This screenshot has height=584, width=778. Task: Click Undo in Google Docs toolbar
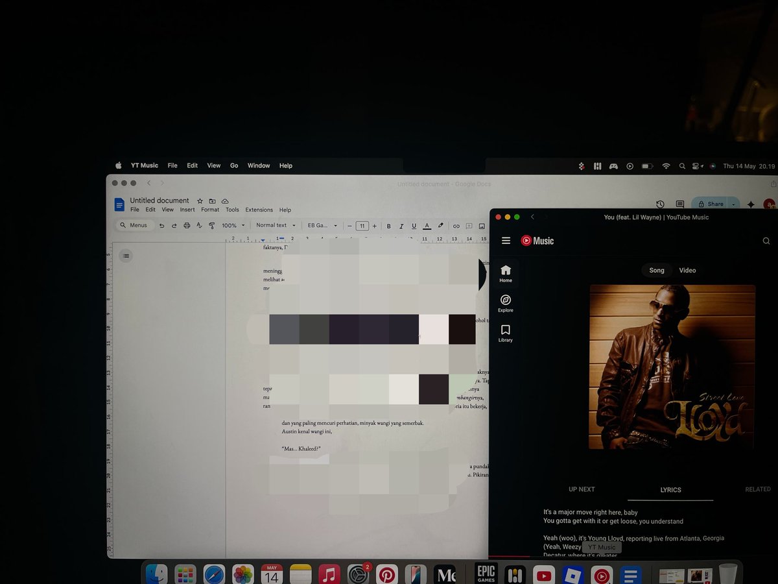pyautogui.click(x=161, y=226)
